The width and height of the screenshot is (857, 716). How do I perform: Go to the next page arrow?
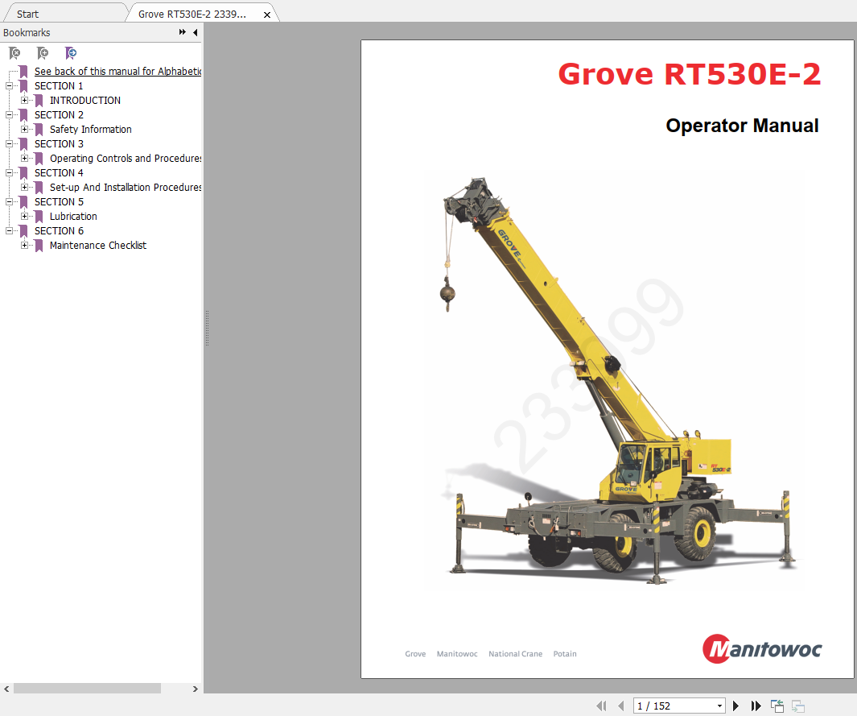735,706
